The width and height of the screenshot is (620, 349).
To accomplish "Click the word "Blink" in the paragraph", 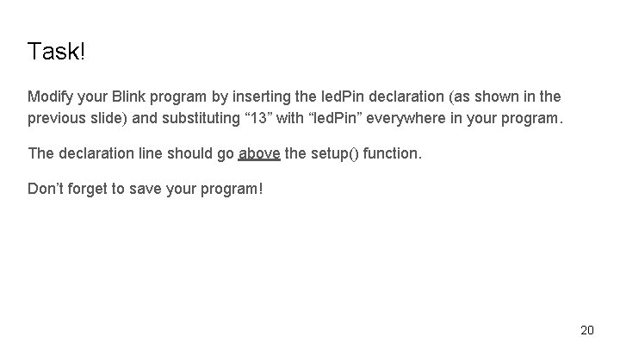I will tap(132, 95).
